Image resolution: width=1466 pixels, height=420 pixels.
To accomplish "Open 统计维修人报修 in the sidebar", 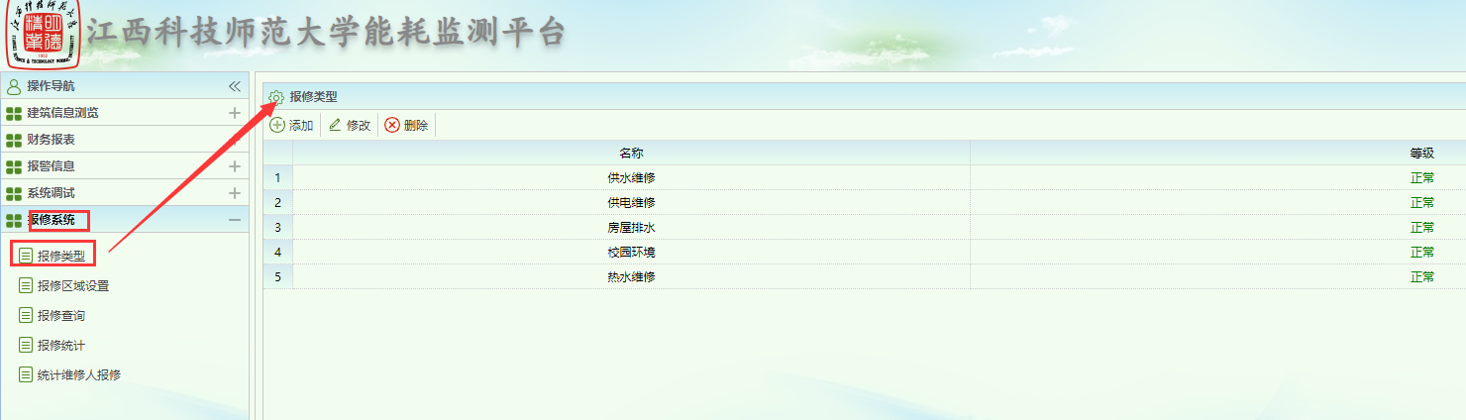I will (x=78, y=375).
